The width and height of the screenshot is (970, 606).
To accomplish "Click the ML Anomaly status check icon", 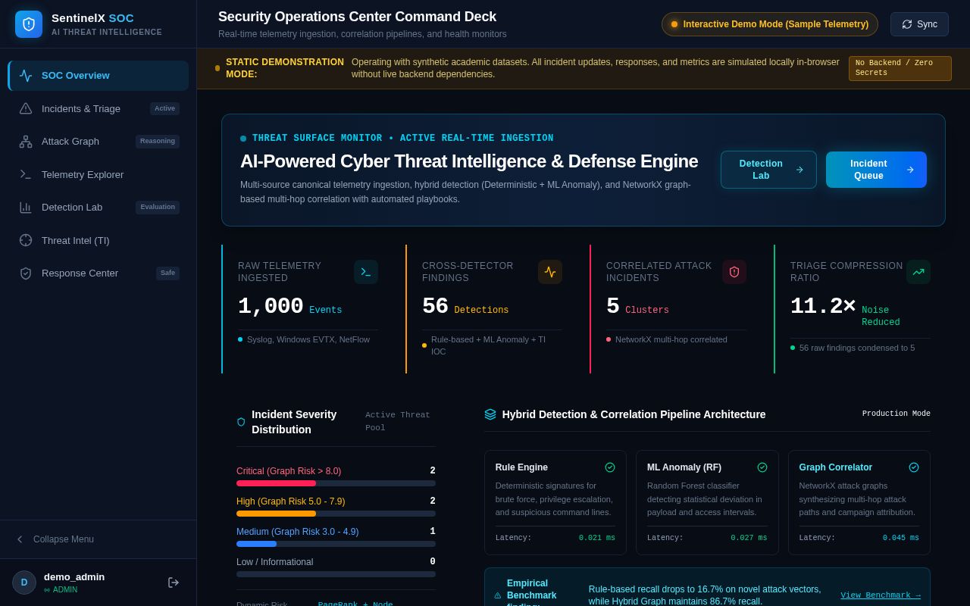I will pyautogui.click(x=762, y=467).
